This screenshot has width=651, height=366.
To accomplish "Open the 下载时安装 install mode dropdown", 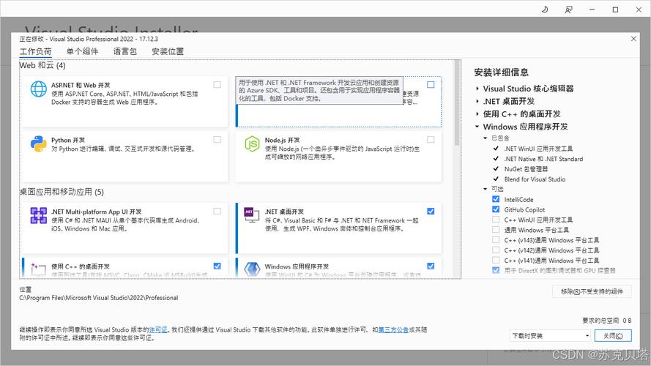I will point(551,336).
